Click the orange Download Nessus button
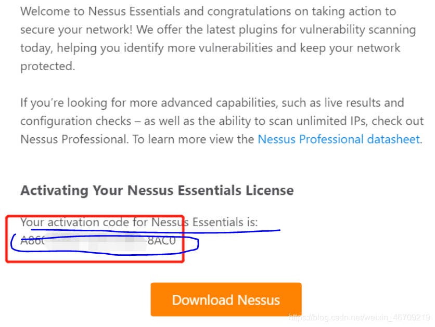This screenshot has height=327, width=435. (x=226, y=299)
